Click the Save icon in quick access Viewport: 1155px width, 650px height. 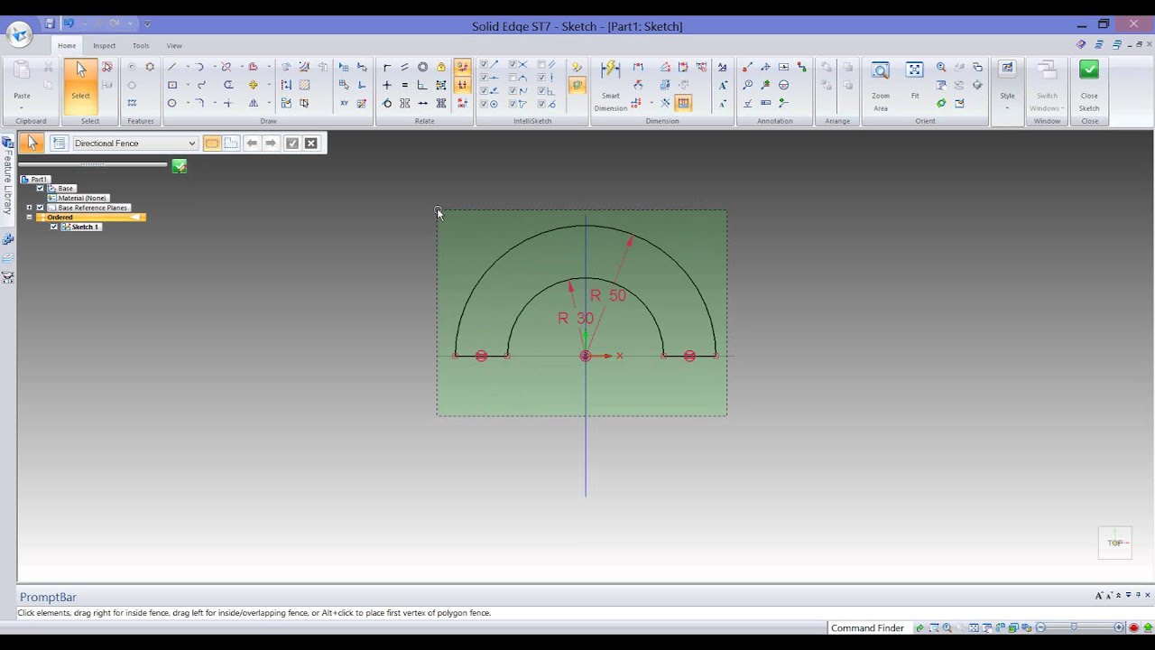[50, 24]
